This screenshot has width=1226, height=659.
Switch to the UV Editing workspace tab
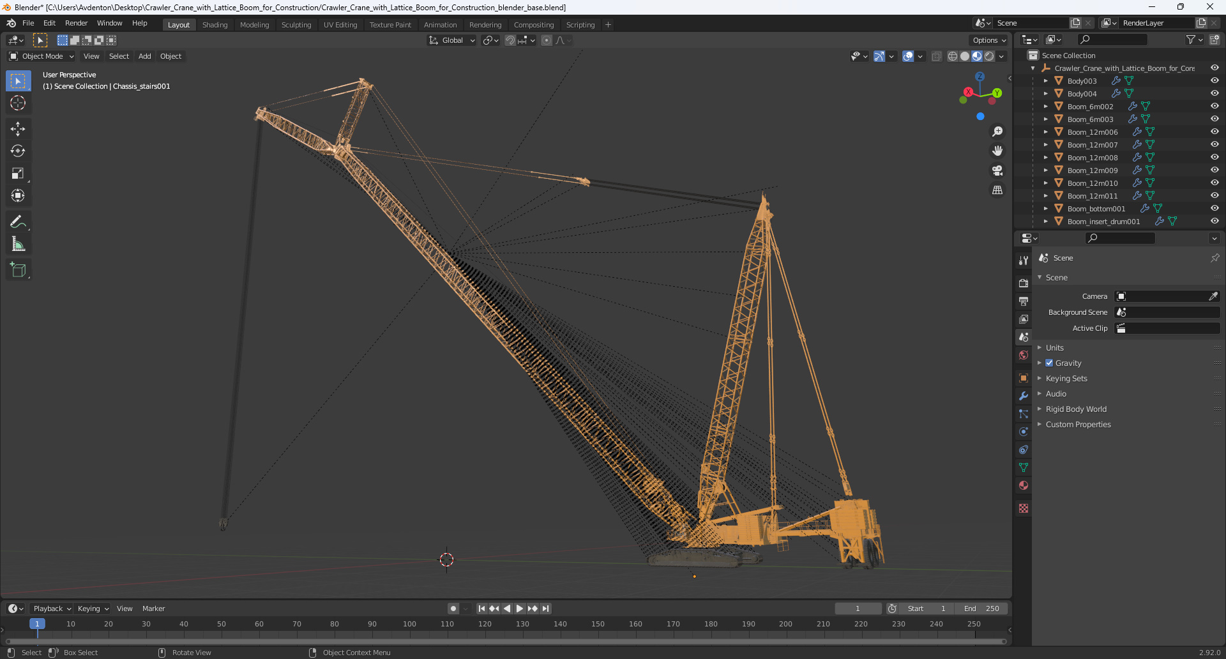click(x=340, y=25)
